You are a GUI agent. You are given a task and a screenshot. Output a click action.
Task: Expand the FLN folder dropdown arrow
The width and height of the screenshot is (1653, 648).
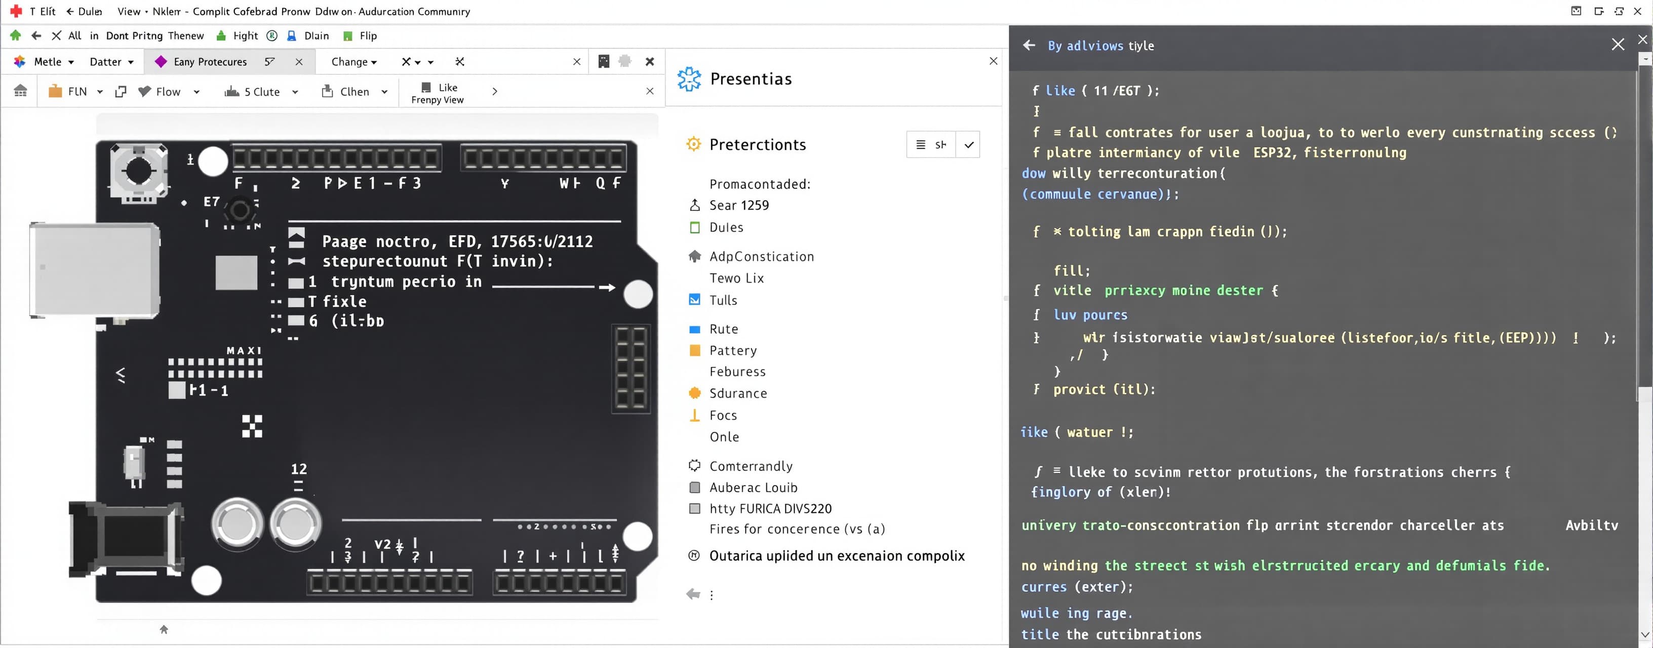[x=99, y=92]
